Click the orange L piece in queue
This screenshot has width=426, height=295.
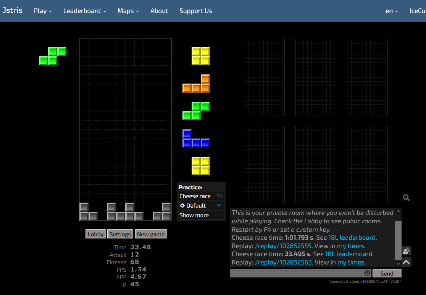[x=196, y=84]
